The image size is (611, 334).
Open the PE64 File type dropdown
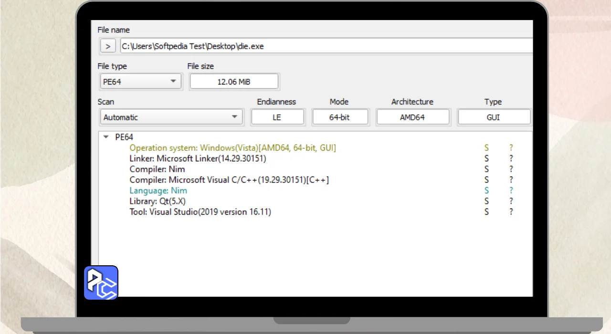pyautogui.click(x=140, y=82)
